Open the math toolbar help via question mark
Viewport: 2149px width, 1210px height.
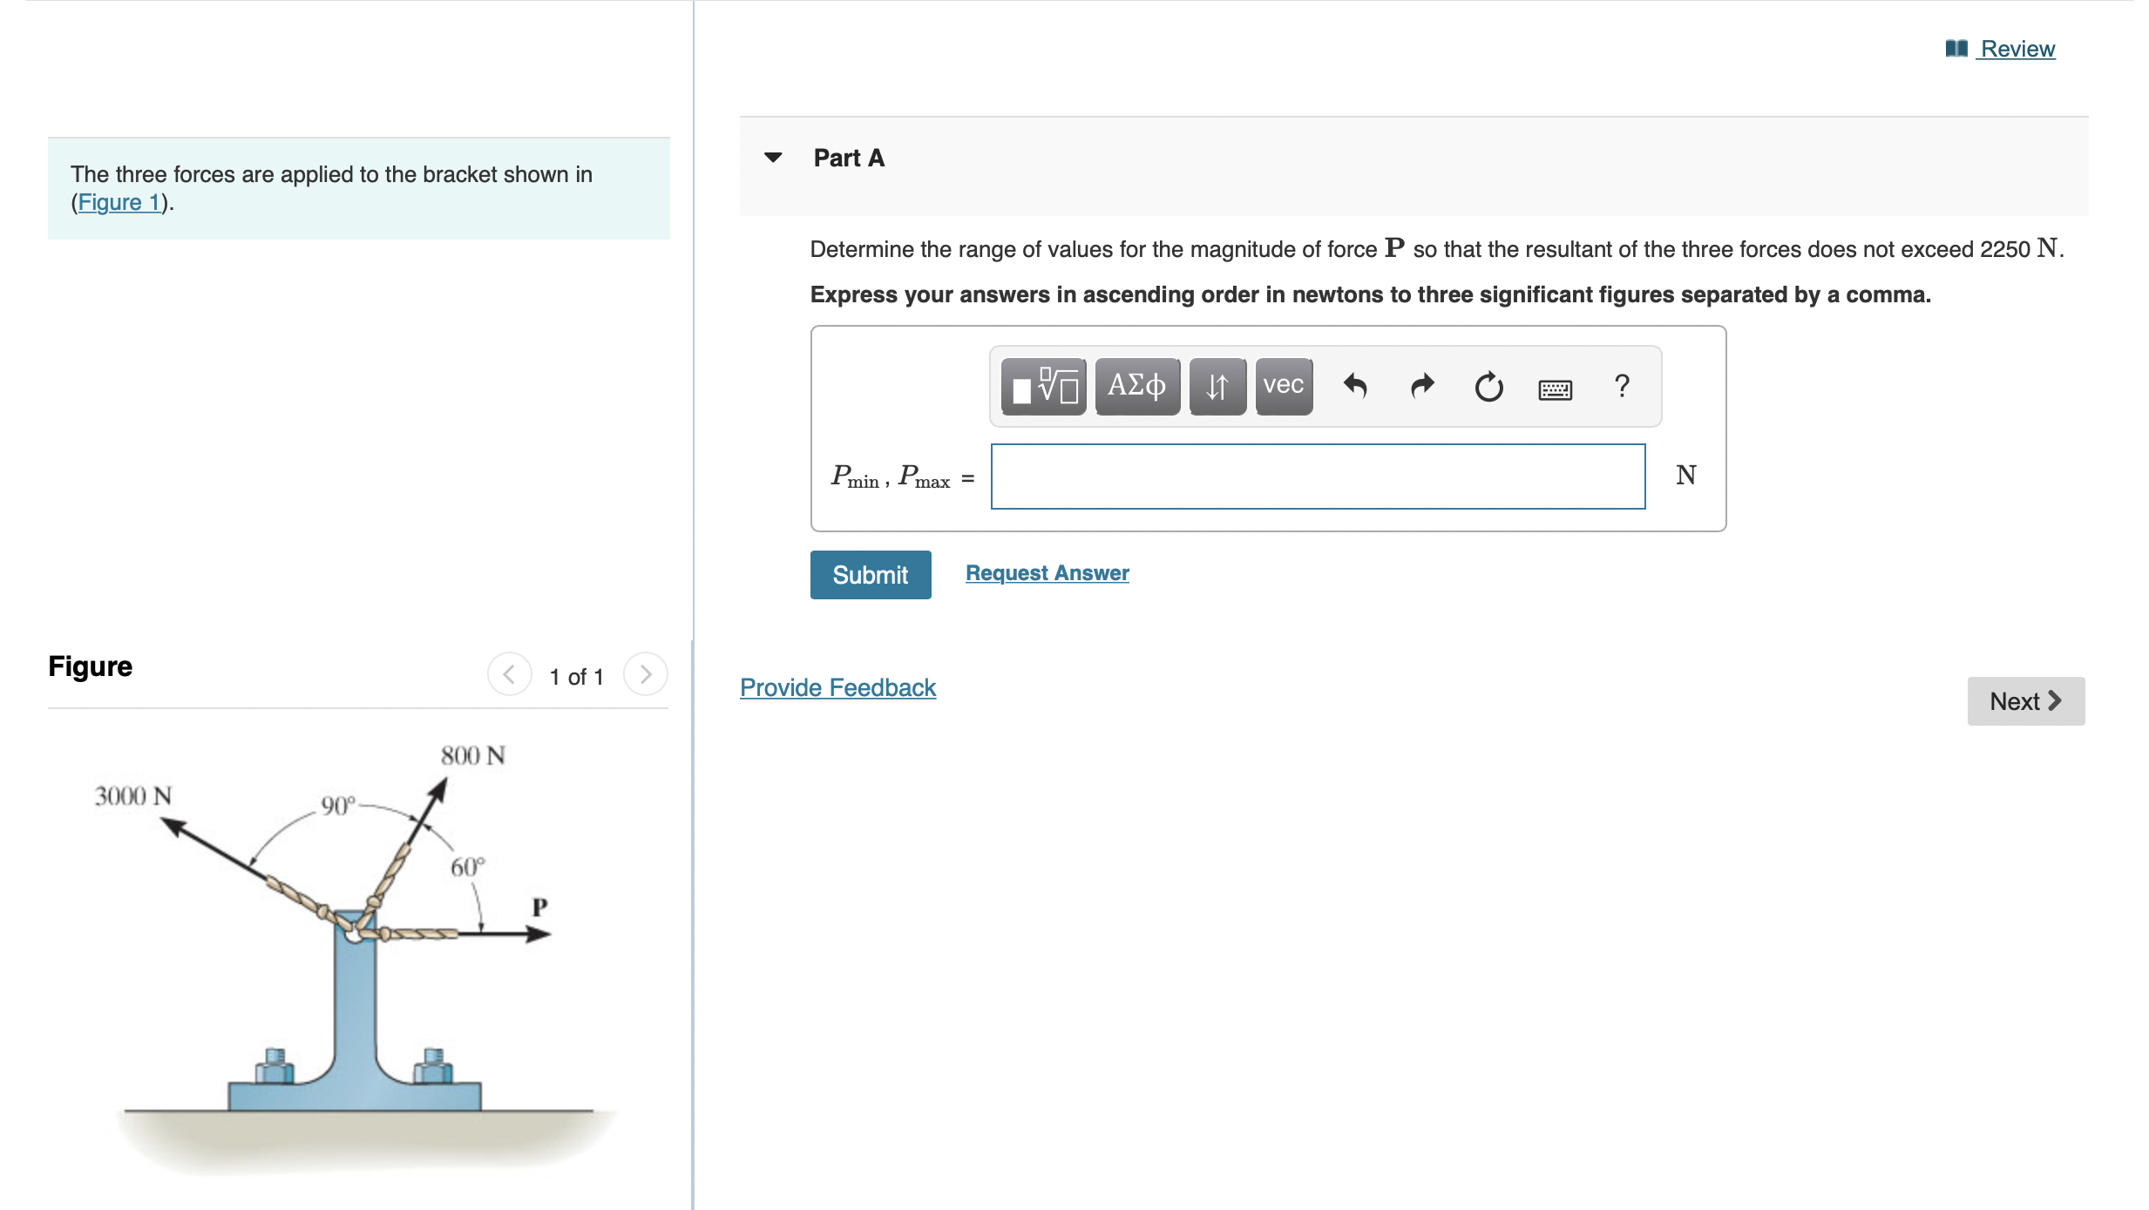(1622, 386)
